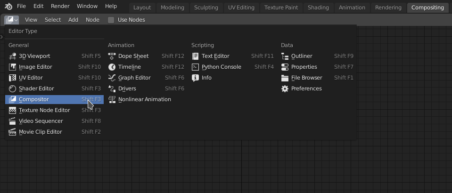
Task: Switch to the UV Editing workspace tab
Action: coord(241,8)
